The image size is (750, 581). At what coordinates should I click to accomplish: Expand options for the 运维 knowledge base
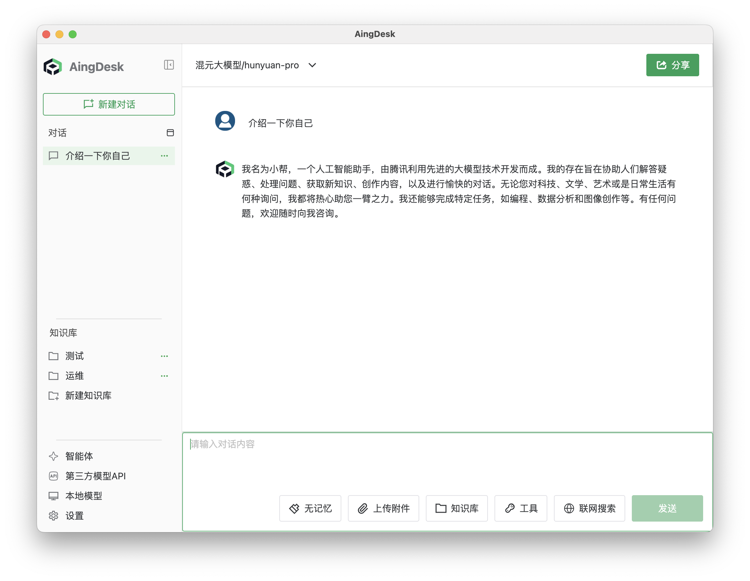(x=164, y=376)
